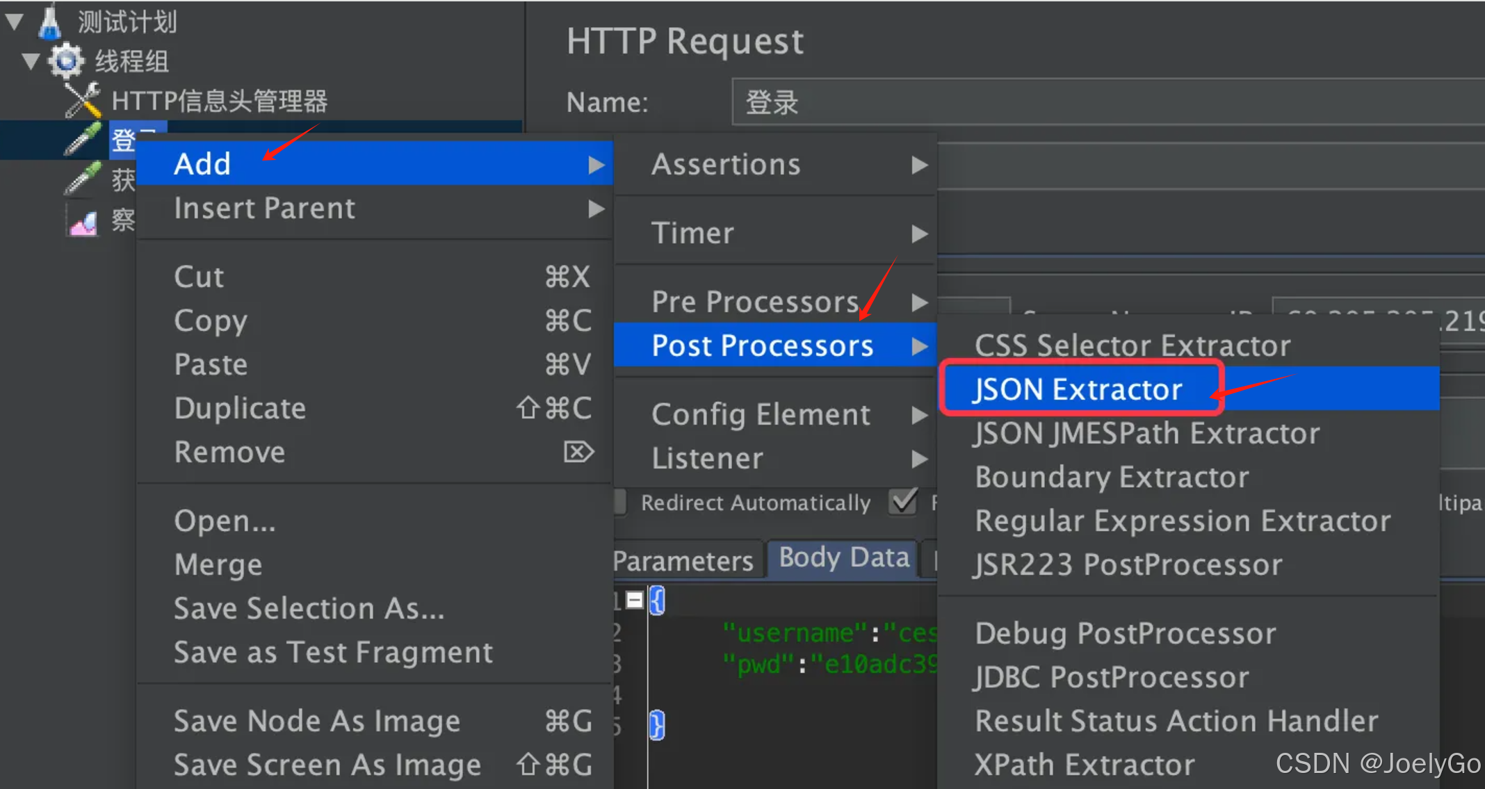This screenshot has width=1485, height=789.
Task: Open the 察 listener results chart icon
Action: click(x=82, y=219)
